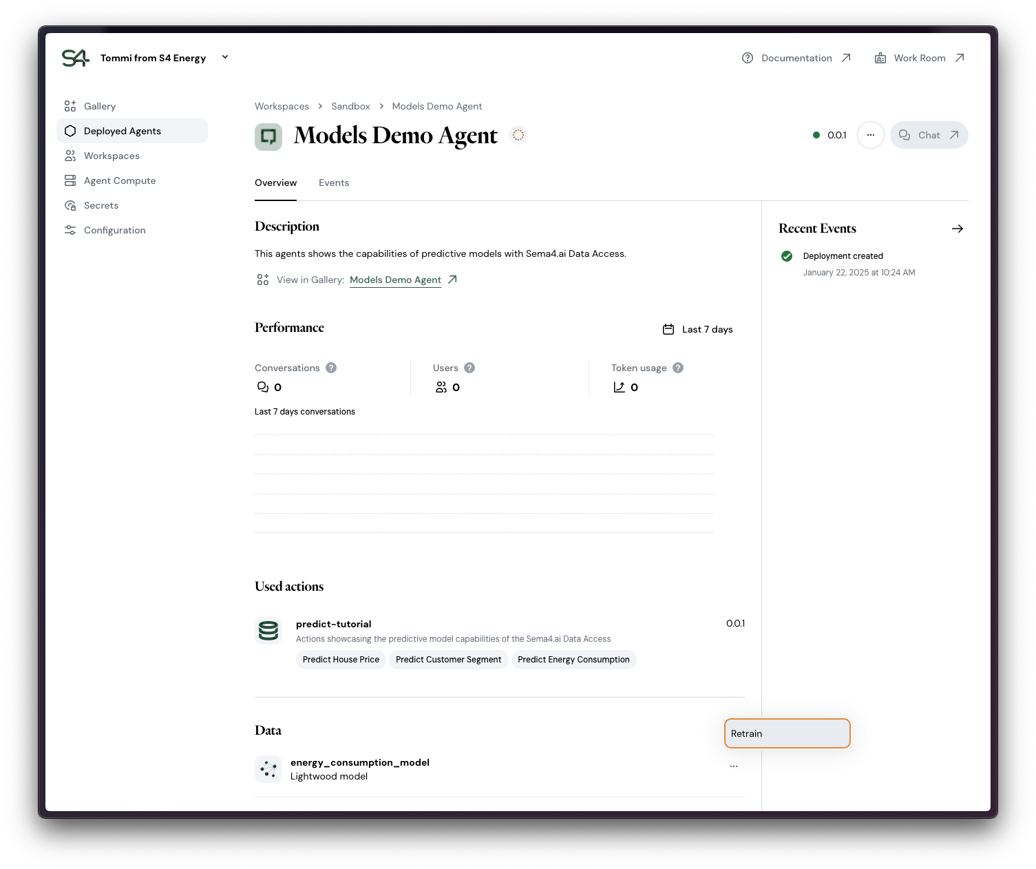Open Secrets in the sidebar
1036x869 pixels.
point(132,205)
